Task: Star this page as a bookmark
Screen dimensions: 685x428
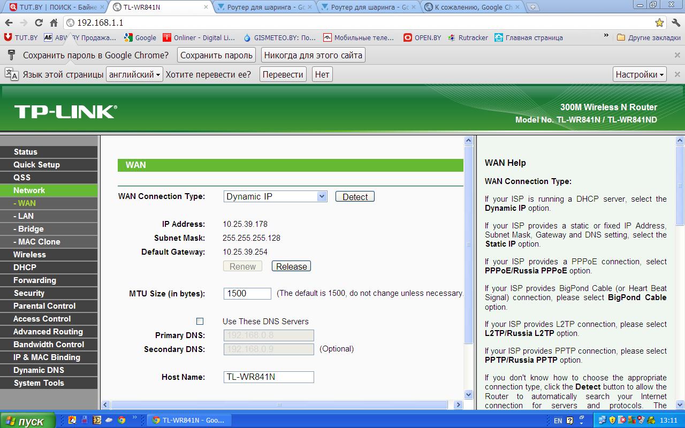Action: click(x=659, y=23)
